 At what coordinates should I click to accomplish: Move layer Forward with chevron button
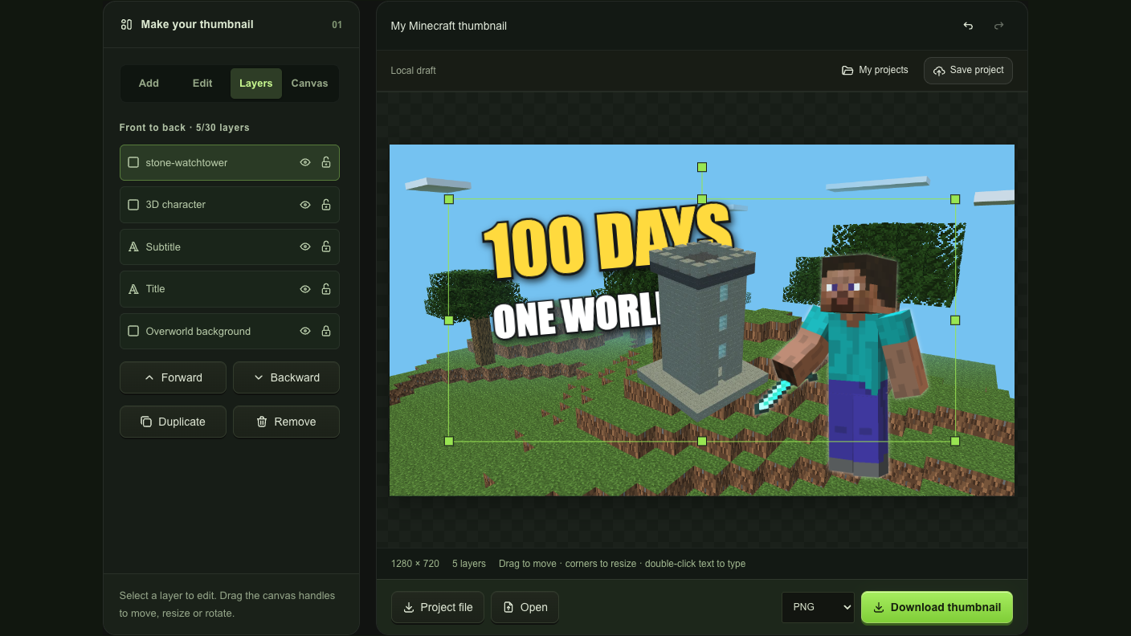pyautogui.click(x=173, y=377)
